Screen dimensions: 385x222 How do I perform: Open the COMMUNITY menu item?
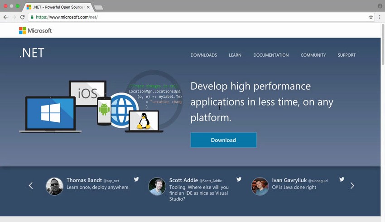pyautogui.click(x=313, y=55)
